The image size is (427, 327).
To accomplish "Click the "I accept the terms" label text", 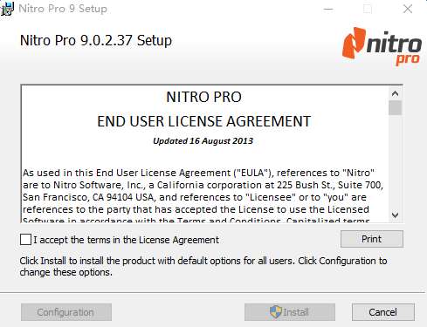I will point(126,240).
